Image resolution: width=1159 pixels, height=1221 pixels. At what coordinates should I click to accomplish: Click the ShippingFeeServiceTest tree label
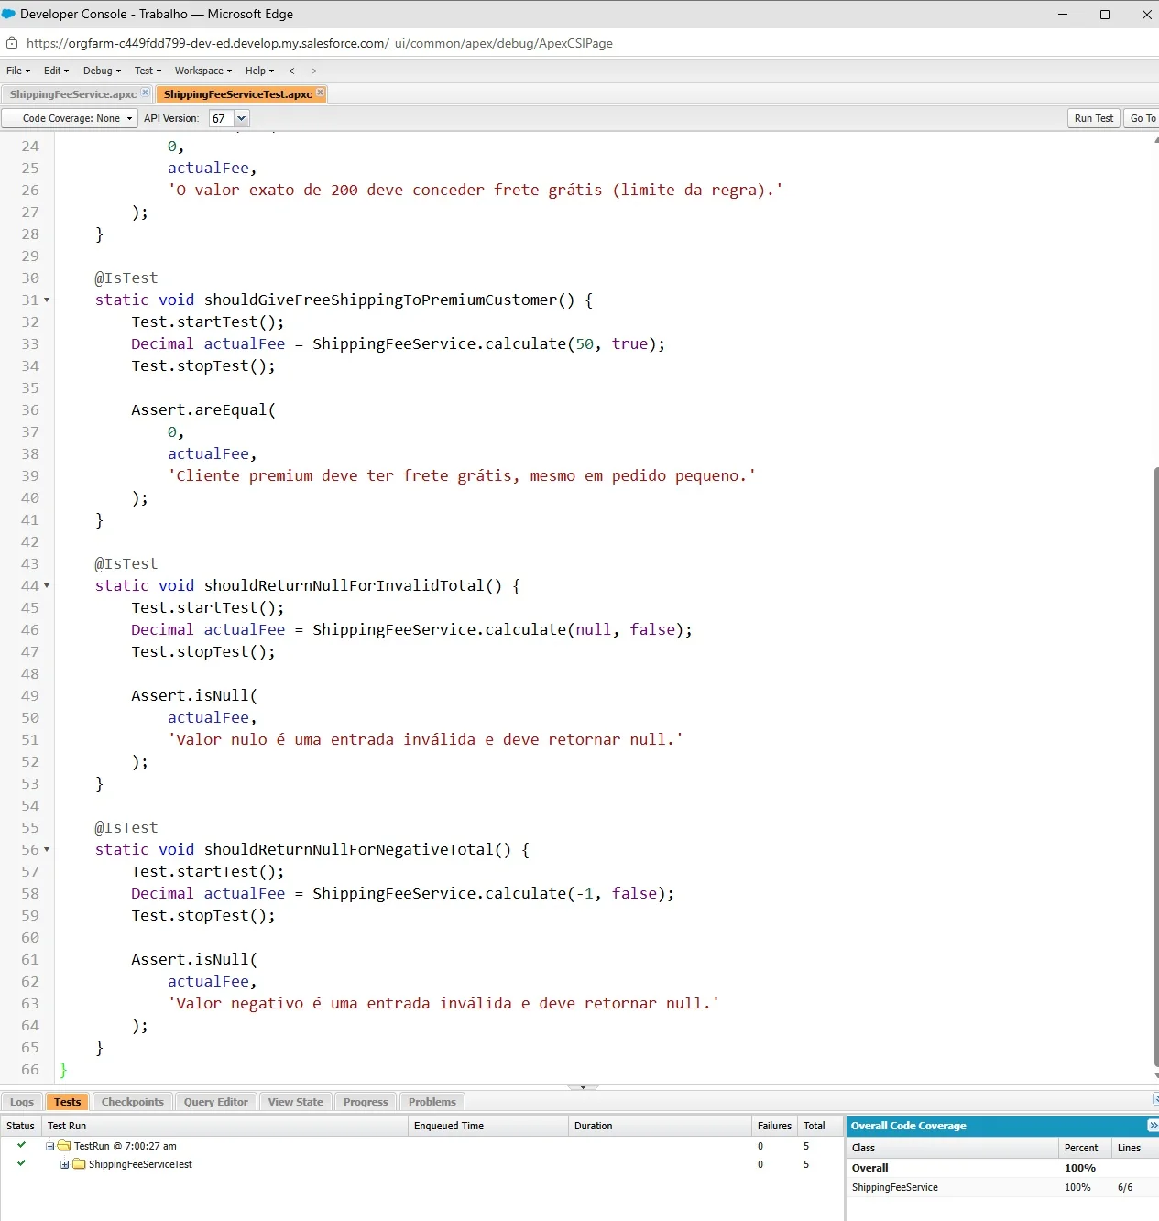(x=140, y=1164)
